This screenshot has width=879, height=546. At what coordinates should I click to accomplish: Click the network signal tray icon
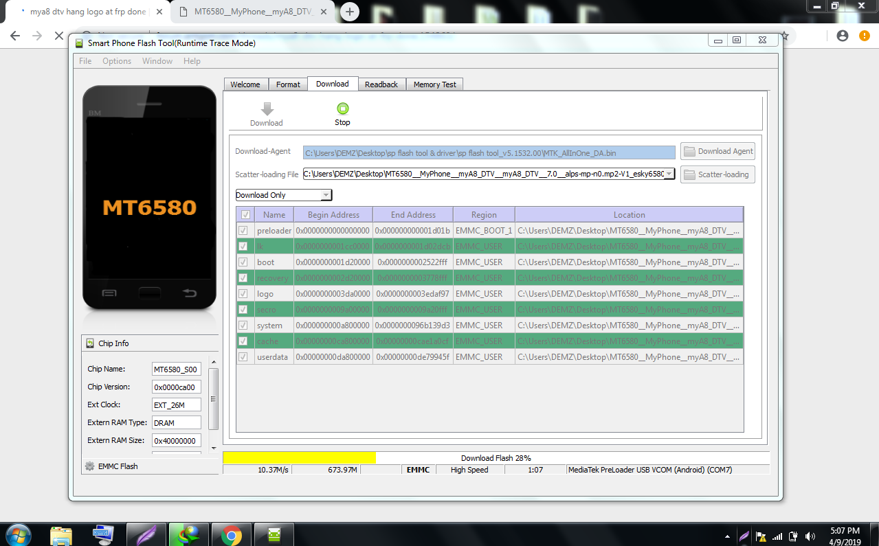777,536
